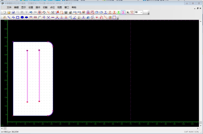Select pen layer 4 green
Image resolution: width=203 pixels, height=134 pixels.
pos(119,12)
